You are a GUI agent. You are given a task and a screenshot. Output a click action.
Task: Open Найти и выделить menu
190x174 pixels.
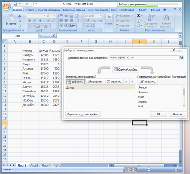coord(166,21)
